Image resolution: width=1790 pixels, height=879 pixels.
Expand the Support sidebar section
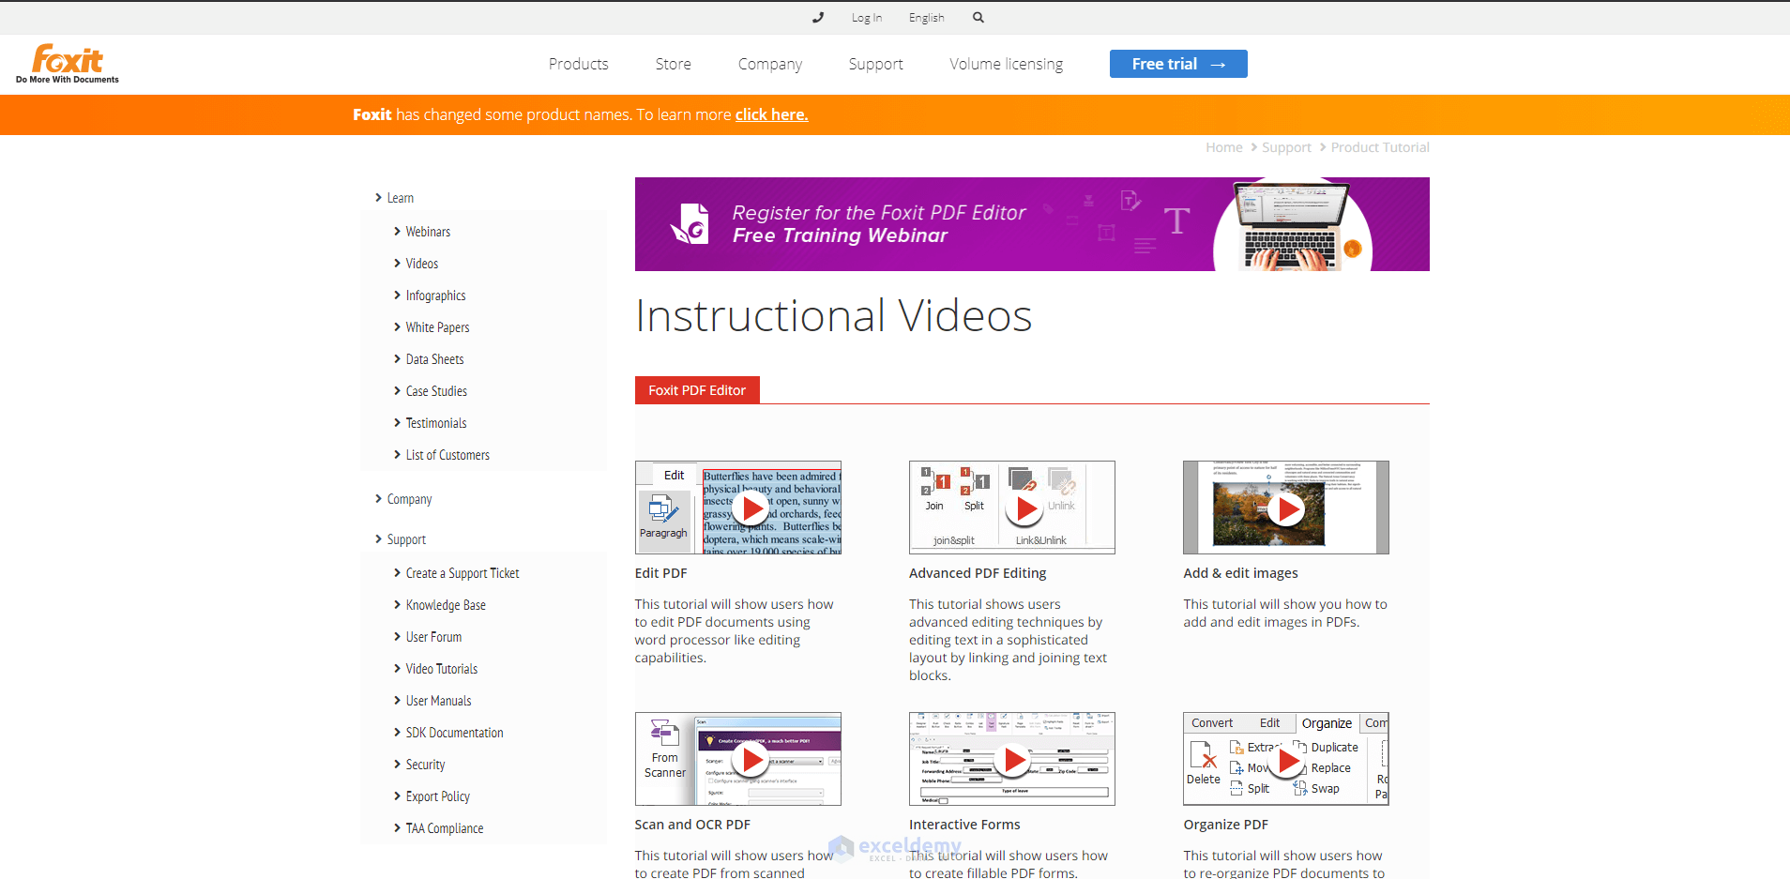pos(401,539)
